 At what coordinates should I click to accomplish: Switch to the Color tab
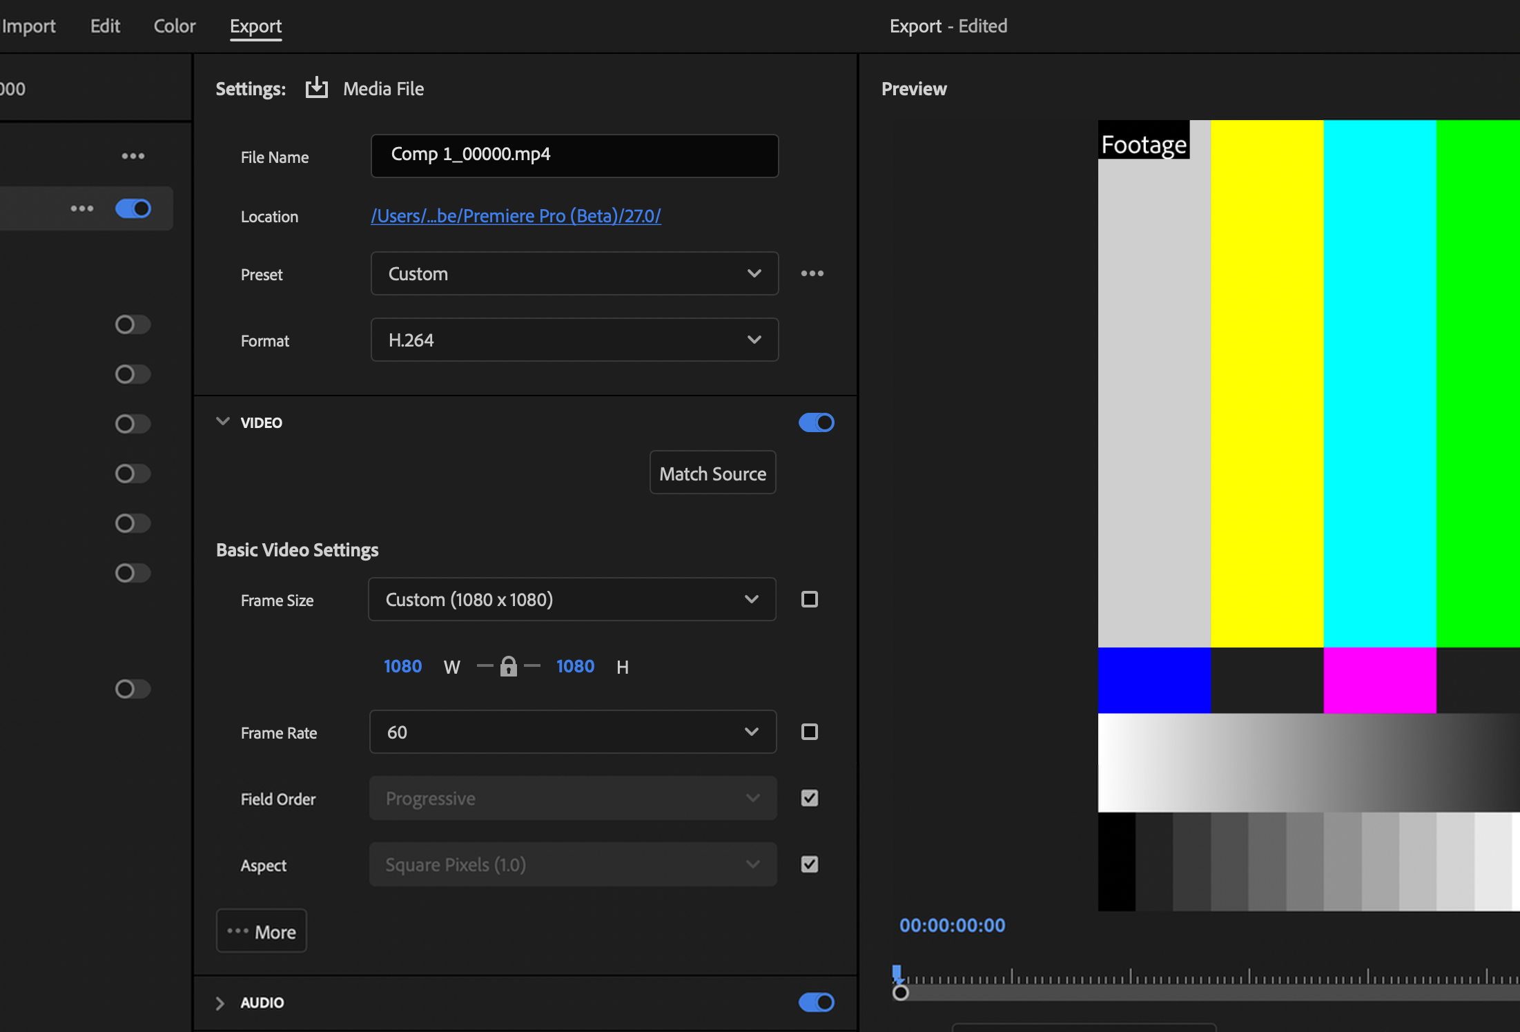tap(175, 26)
